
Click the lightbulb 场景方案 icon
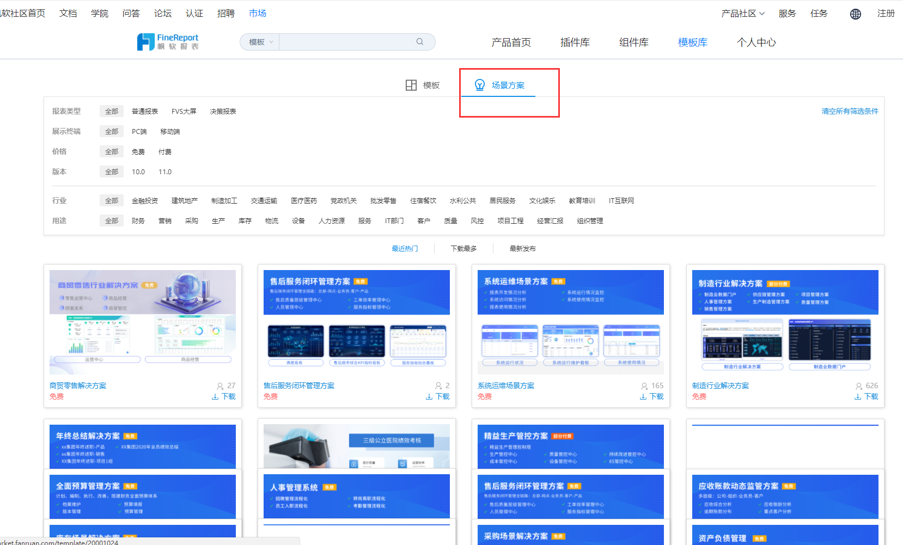480,85
